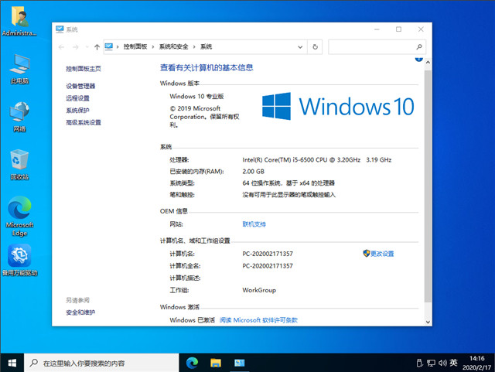The image size is (495, 372).
Task: Maximize the System window
Action: pos(399,29)
